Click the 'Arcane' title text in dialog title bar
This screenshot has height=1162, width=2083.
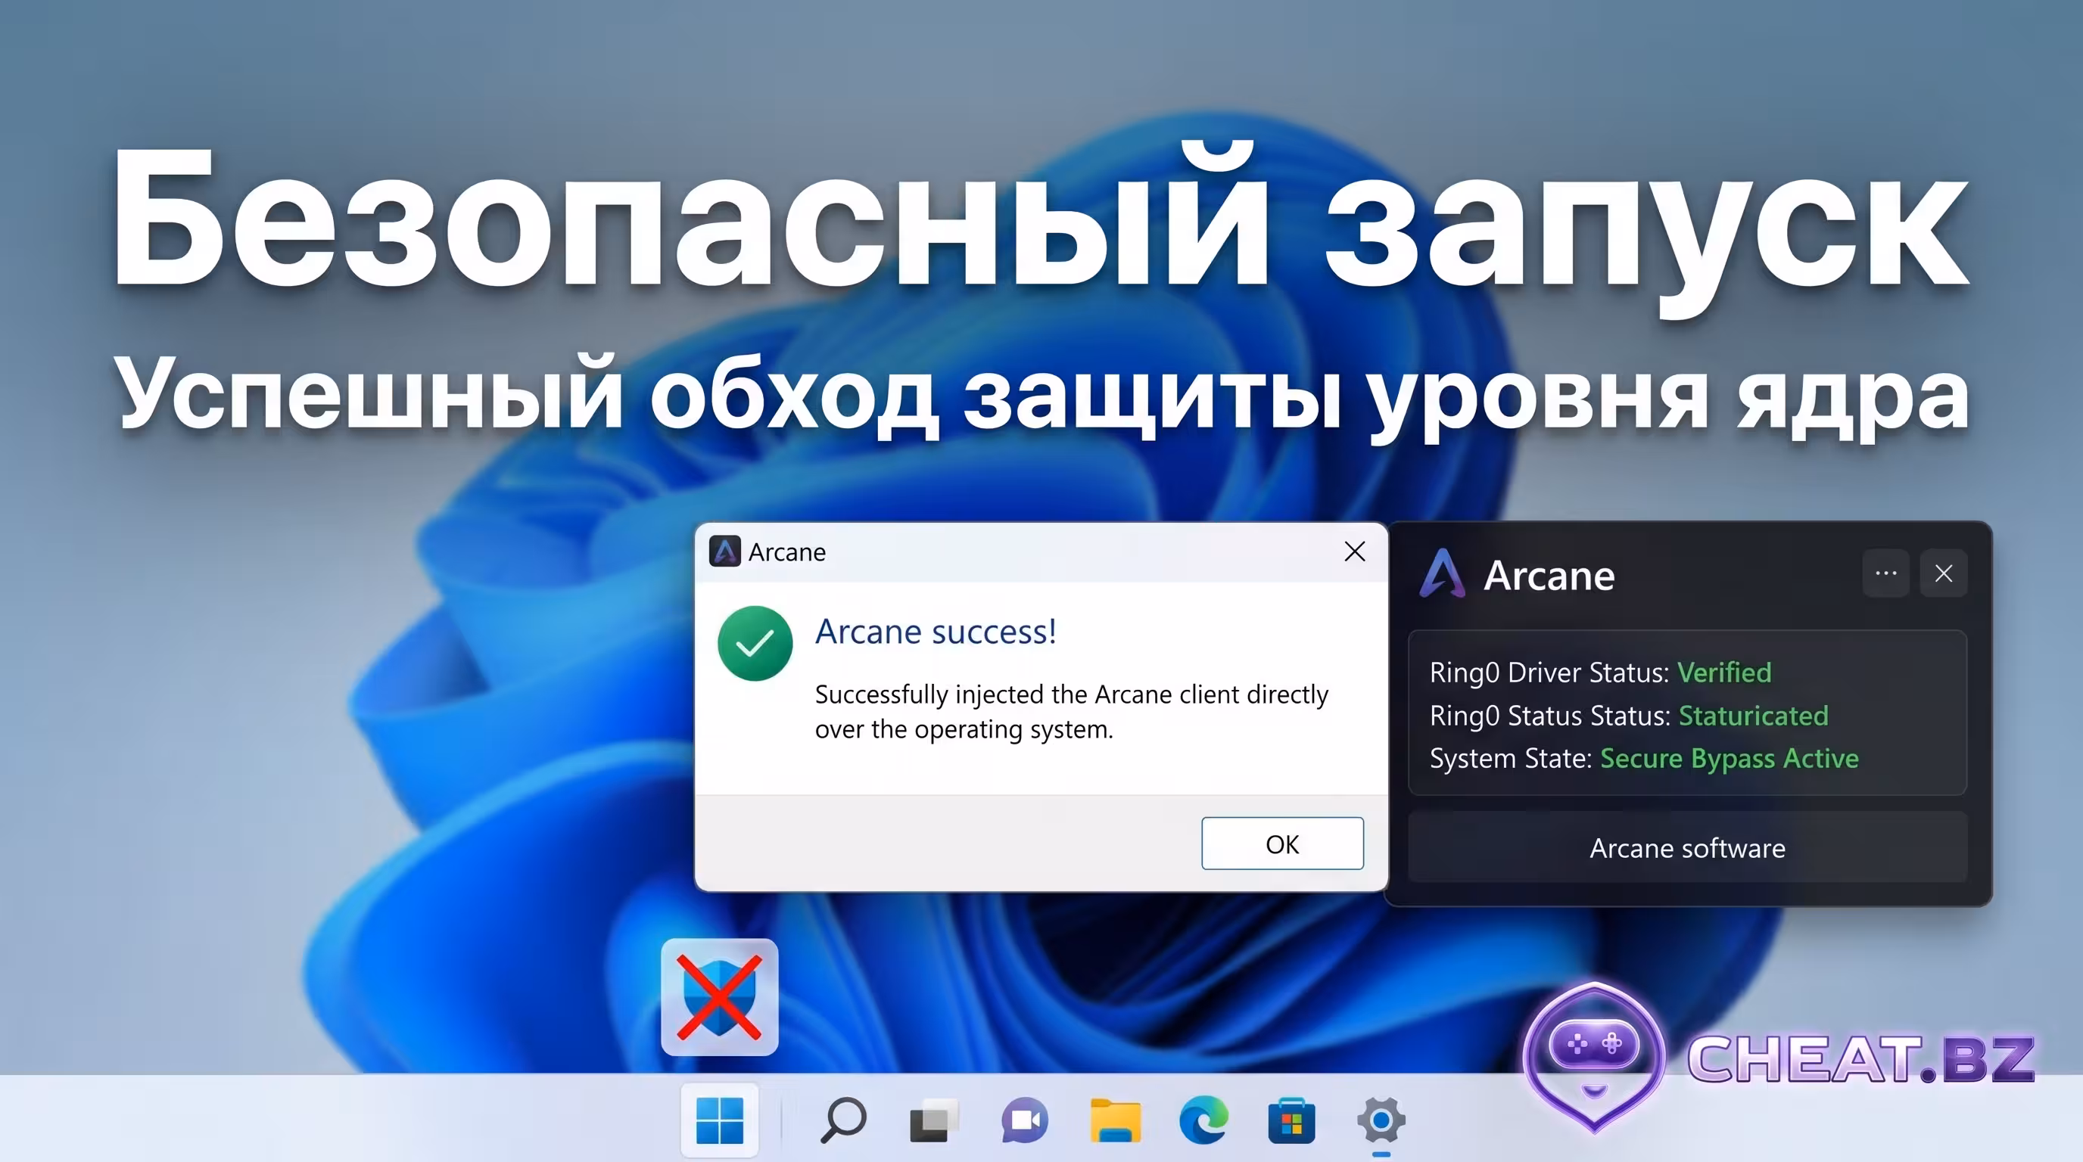786,552
